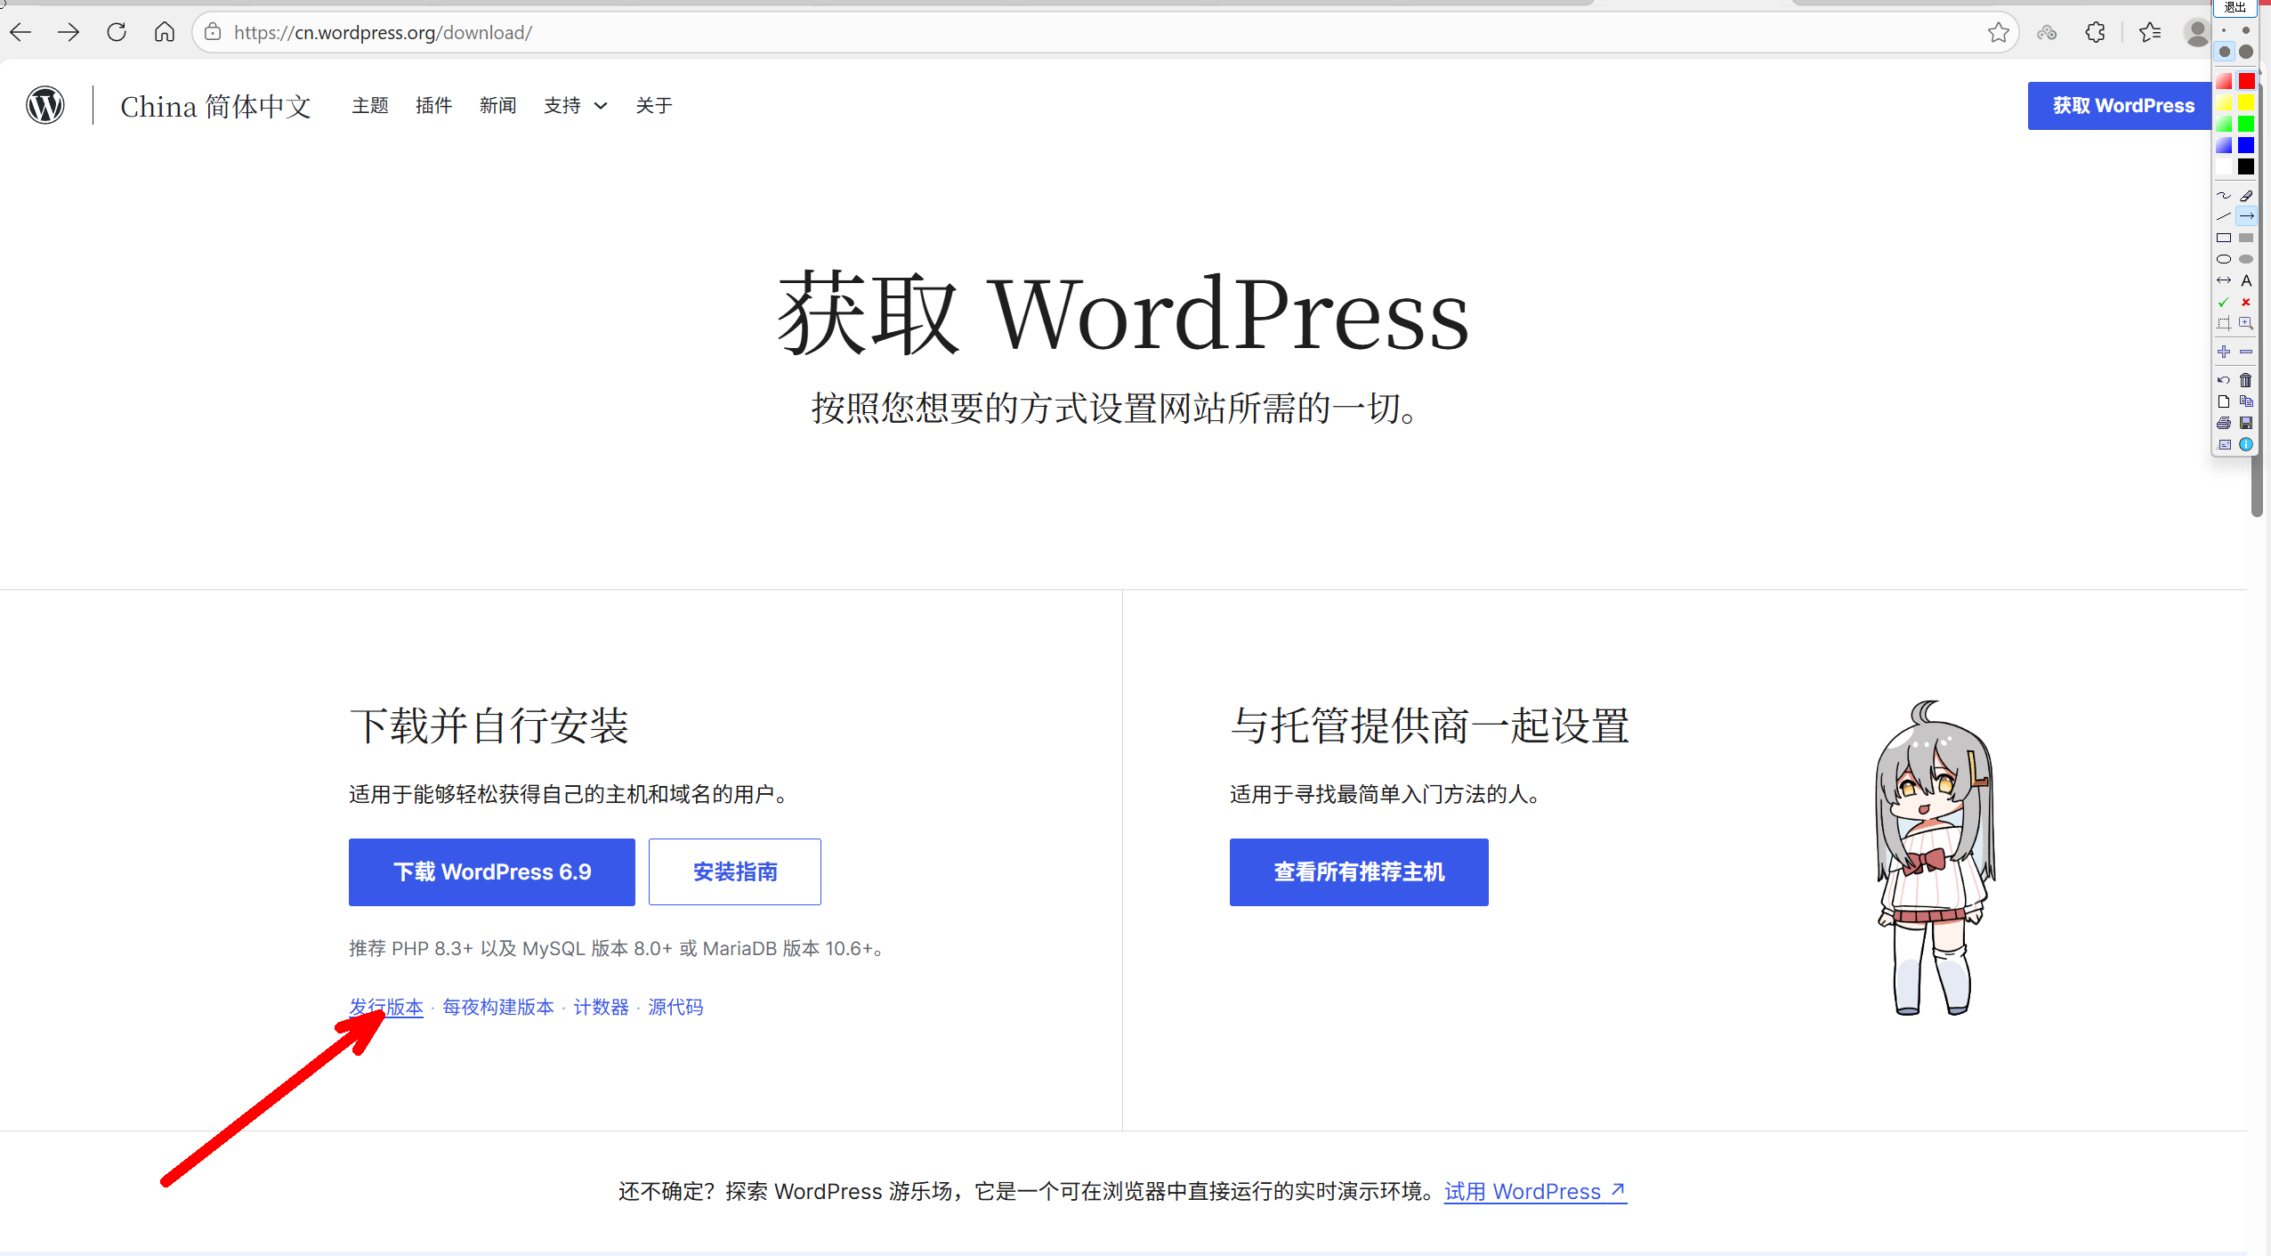Choose the hollow ellipse drawing tool

tap(2224, 259)
